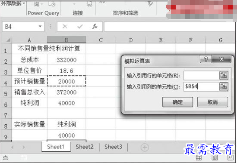Switch to Sheet1 tab
This screenshot has width=237, height=163.
pyautogui.click(x=56, y=147)
